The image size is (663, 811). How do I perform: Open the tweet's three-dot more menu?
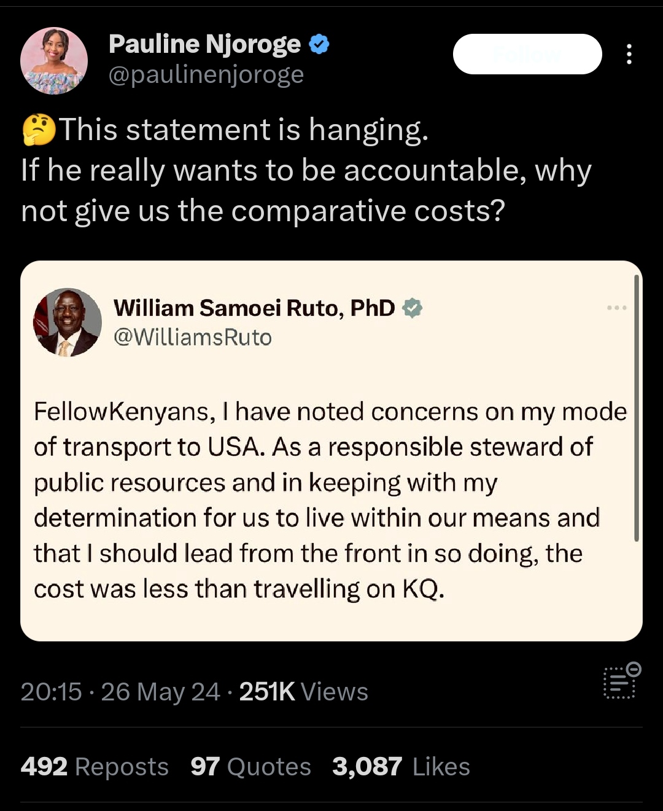tap(629, 55)
